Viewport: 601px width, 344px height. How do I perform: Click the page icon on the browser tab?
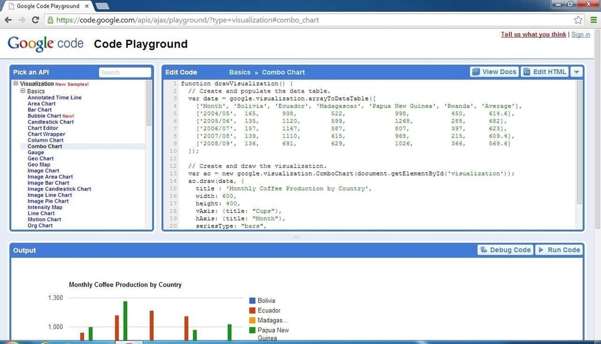(12, 6)
